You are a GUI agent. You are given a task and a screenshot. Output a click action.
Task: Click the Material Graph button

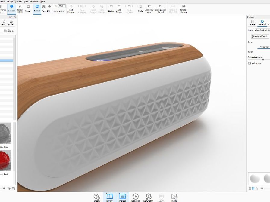click(259, 36)
